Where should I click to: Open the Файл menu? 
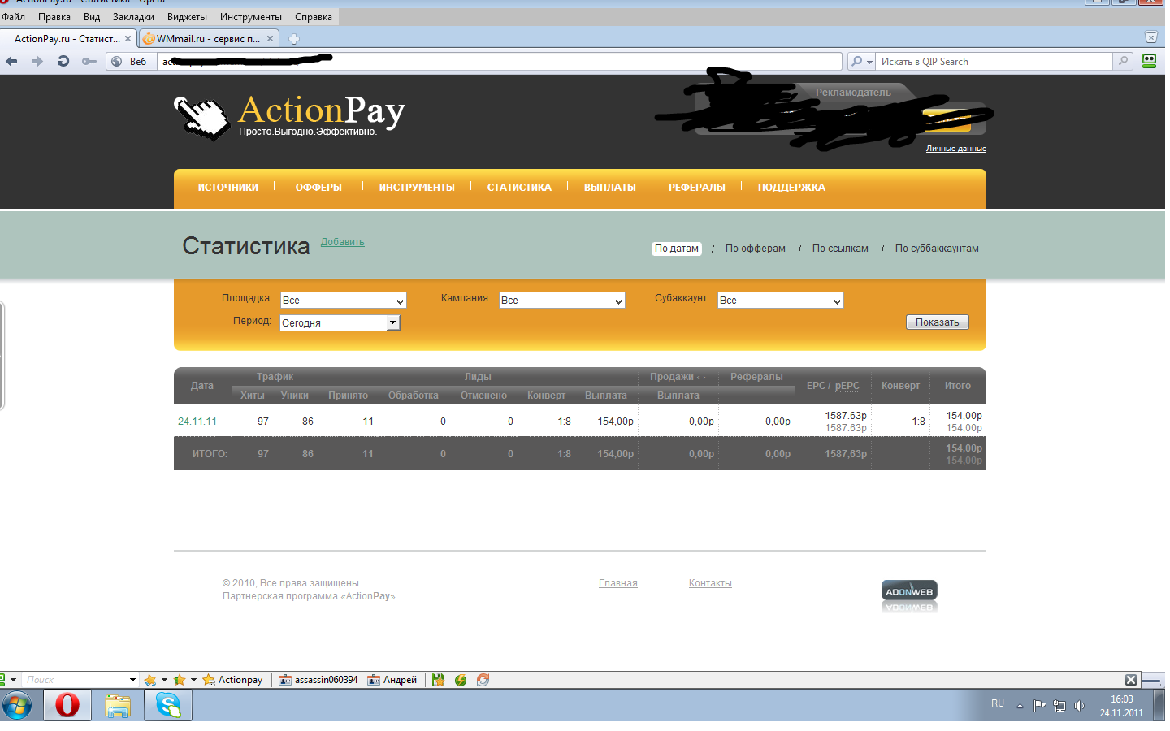[x=14, y=16]
